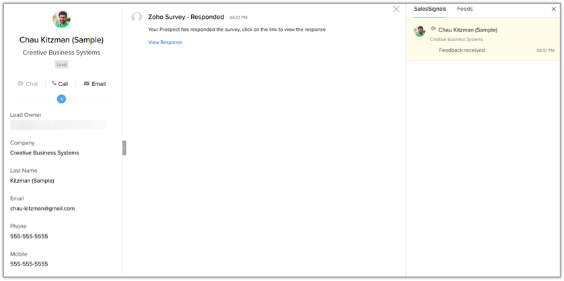
Task: Open Chau Kitzman (Sample) in SalesSignals notification
Action: [x=468, y=30]
